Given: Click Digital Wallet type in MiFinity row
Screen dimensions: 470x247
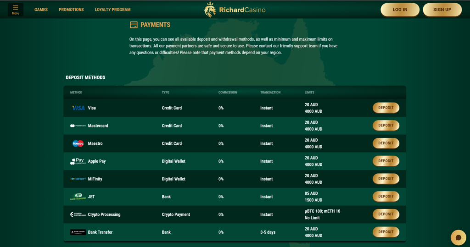Looking at the screenshot, I should 173,179.
